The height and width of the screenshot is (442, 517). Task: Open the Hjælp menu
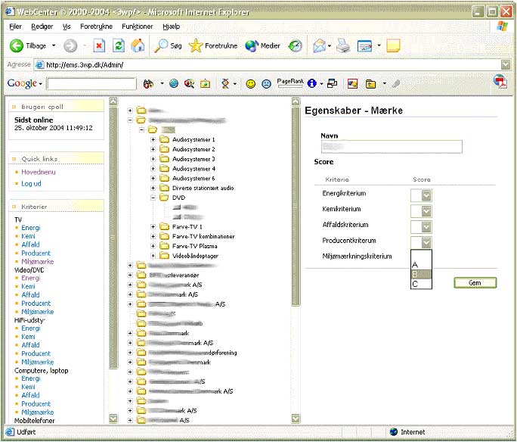[171, 26]
